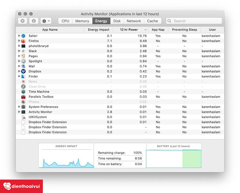This screenshot has height=193, width=240.
Task: Click the UIKitSystem icon
Action: coord(23,117)
